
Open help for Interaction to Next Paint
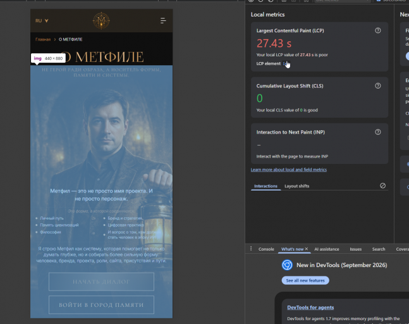(x=377, y=132)
